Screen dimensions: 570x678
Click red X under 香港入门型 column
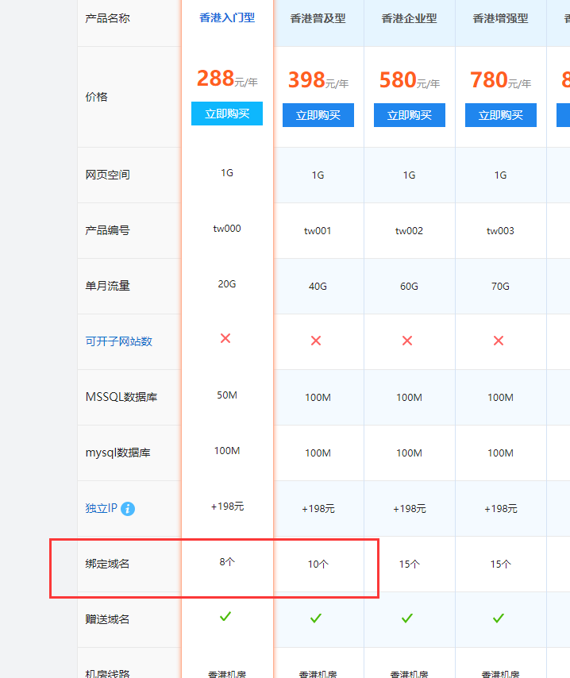click(225, 338)
